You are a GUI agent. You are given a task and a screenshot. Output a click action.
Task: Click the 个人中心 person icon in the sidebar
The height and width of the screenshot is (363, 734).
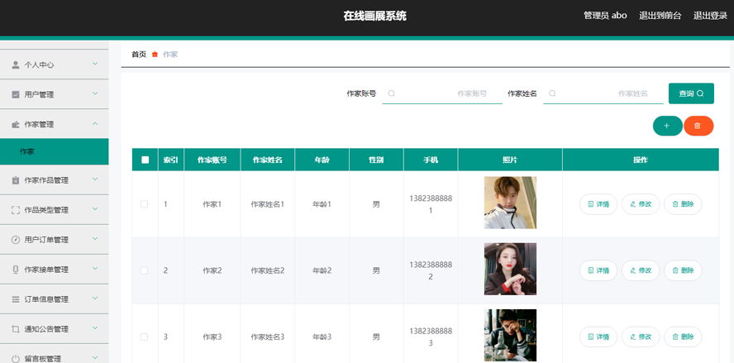click(16, 64)
